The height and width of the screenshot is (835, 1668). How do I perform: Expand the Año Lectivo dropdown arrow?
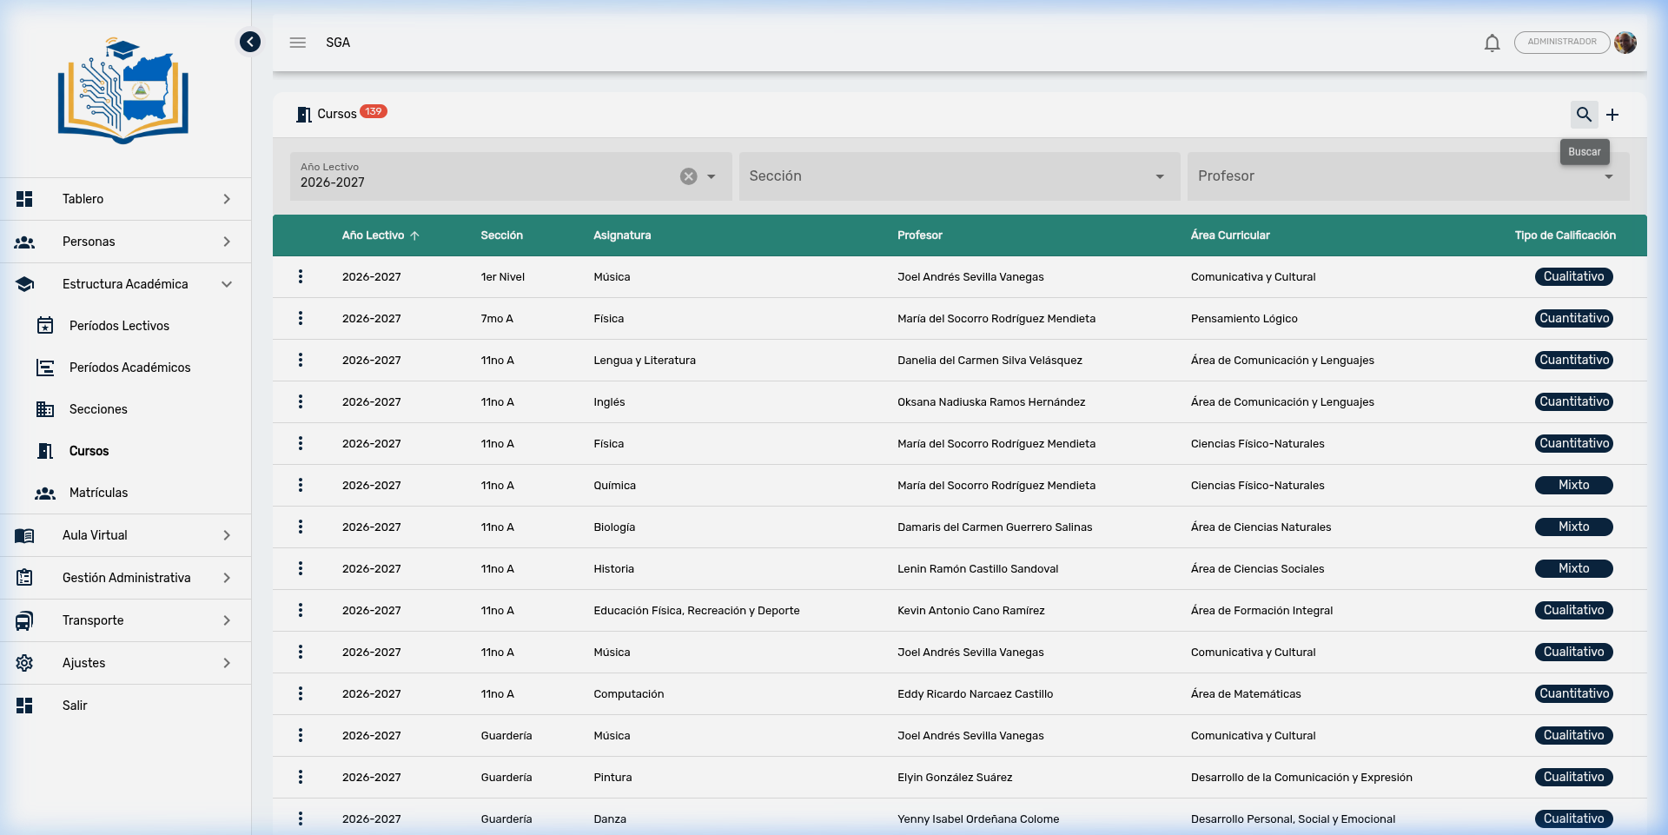click(712, 176)
